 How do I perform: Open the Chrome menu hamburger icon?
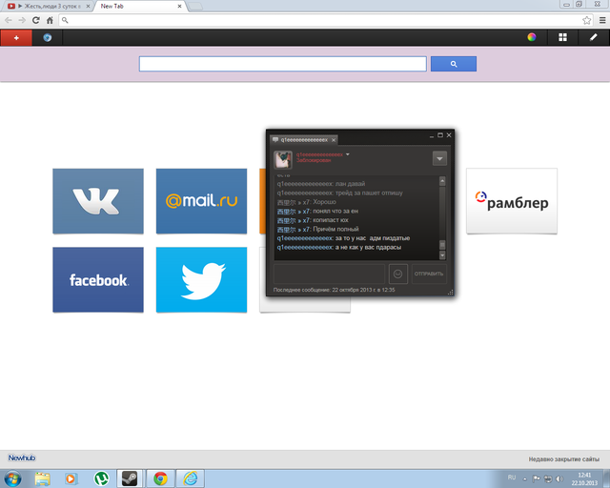click(x=602, y=20)
